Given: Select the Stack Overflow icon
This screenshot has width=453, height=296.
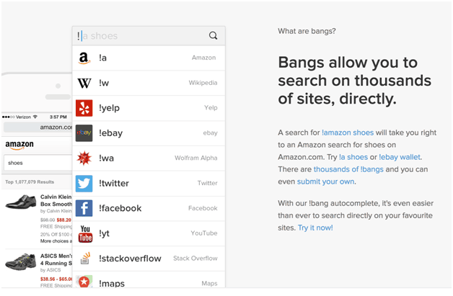Looking at the screenshot, I should pyautogui.click(x=84, y=258).
